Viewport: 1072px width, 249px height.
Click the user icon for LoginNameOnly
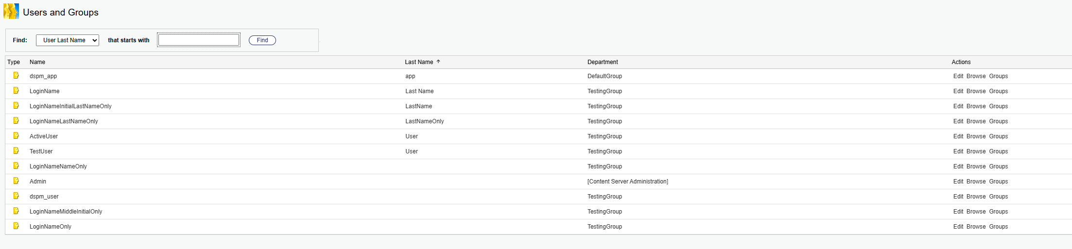[x=16, y=226]
